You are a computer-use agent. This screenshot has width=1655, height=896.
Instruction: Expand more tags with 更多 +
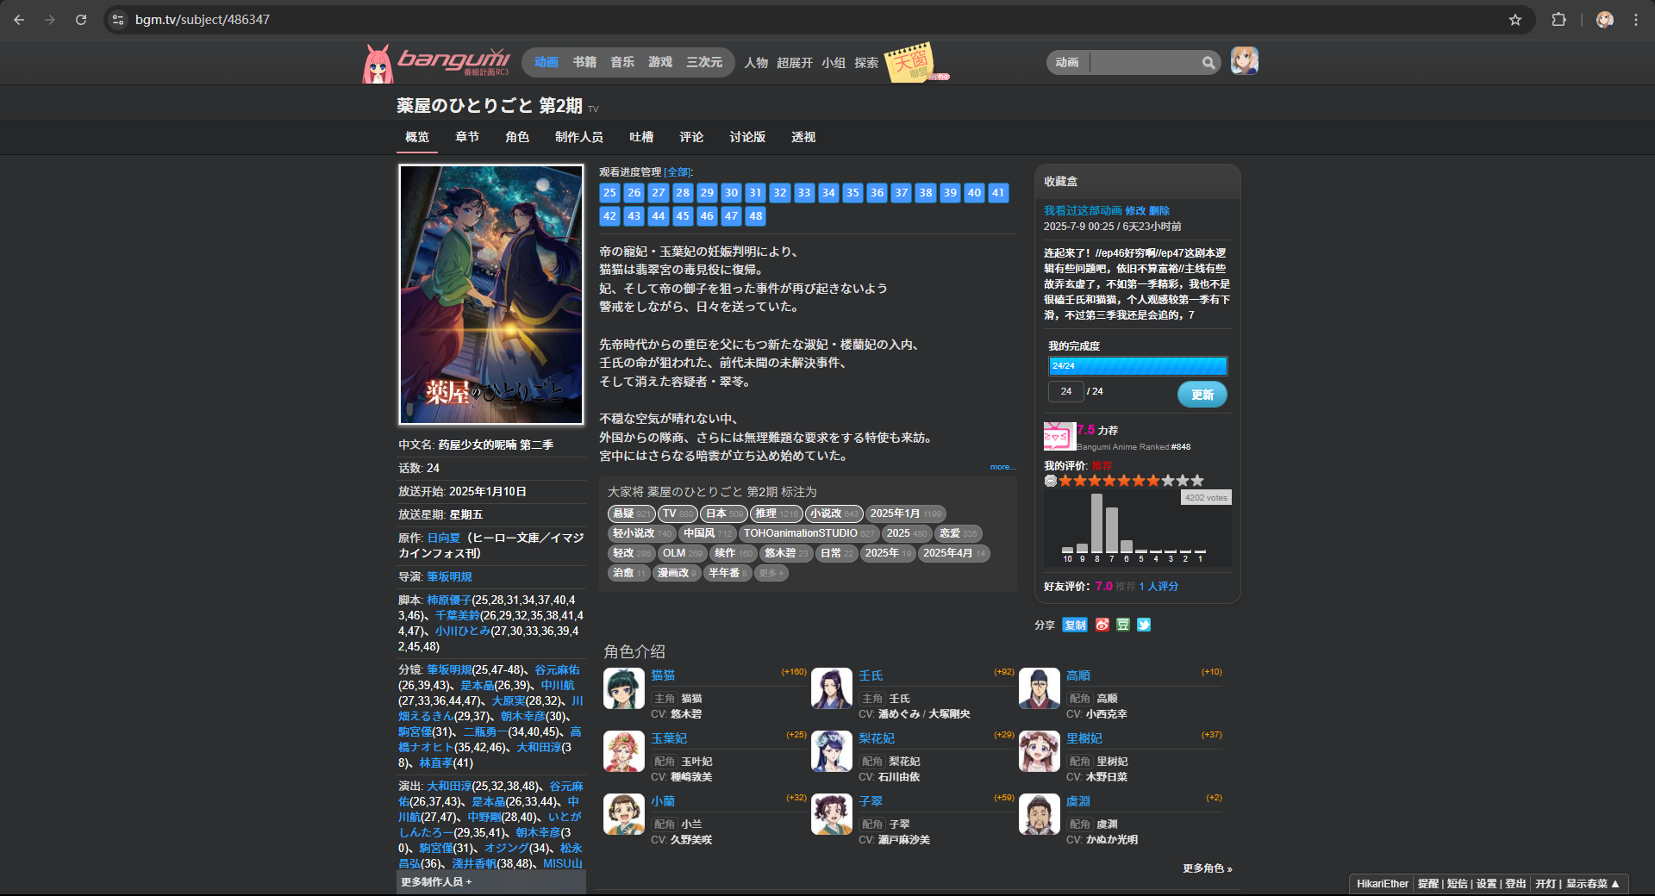771,573
